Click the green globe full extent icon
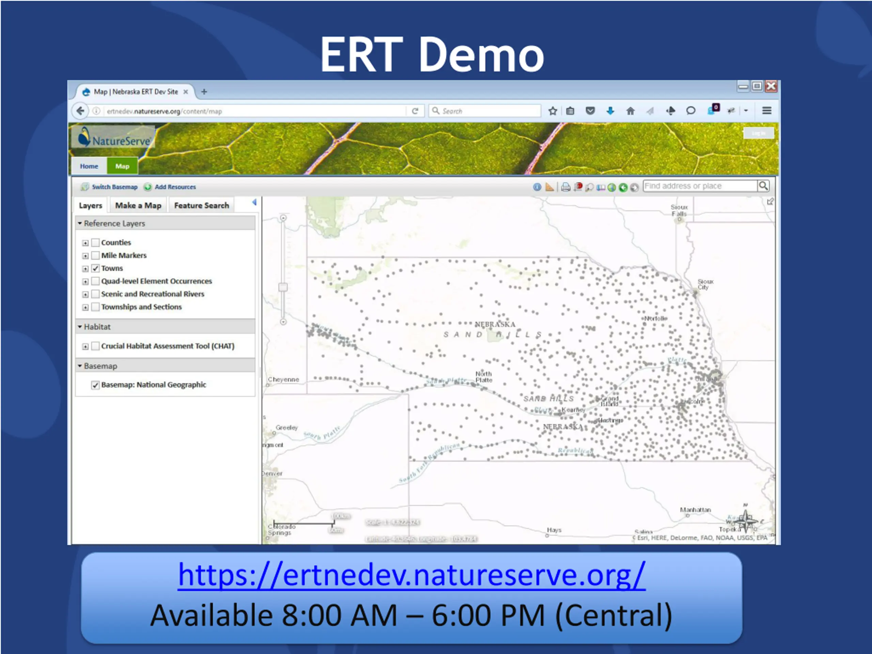Viewport: 872px width, 654px height. point(611,187)
